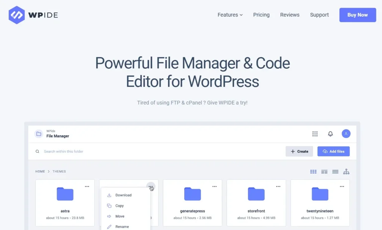This screenshot has height=230, width=382.
Task: Open the apps grid icon
Action: pyautogui.click(x=315, y=134)
